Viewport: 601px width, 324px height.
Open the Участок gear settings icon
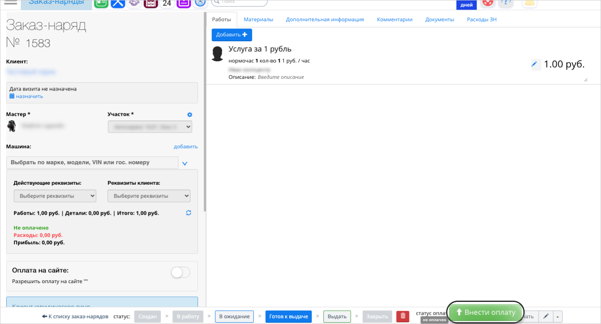point(189,115)
